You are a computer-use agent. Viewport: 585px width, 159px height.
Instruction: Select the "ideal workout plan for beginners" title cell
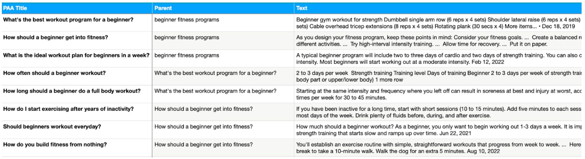click(x=76, y=55)
